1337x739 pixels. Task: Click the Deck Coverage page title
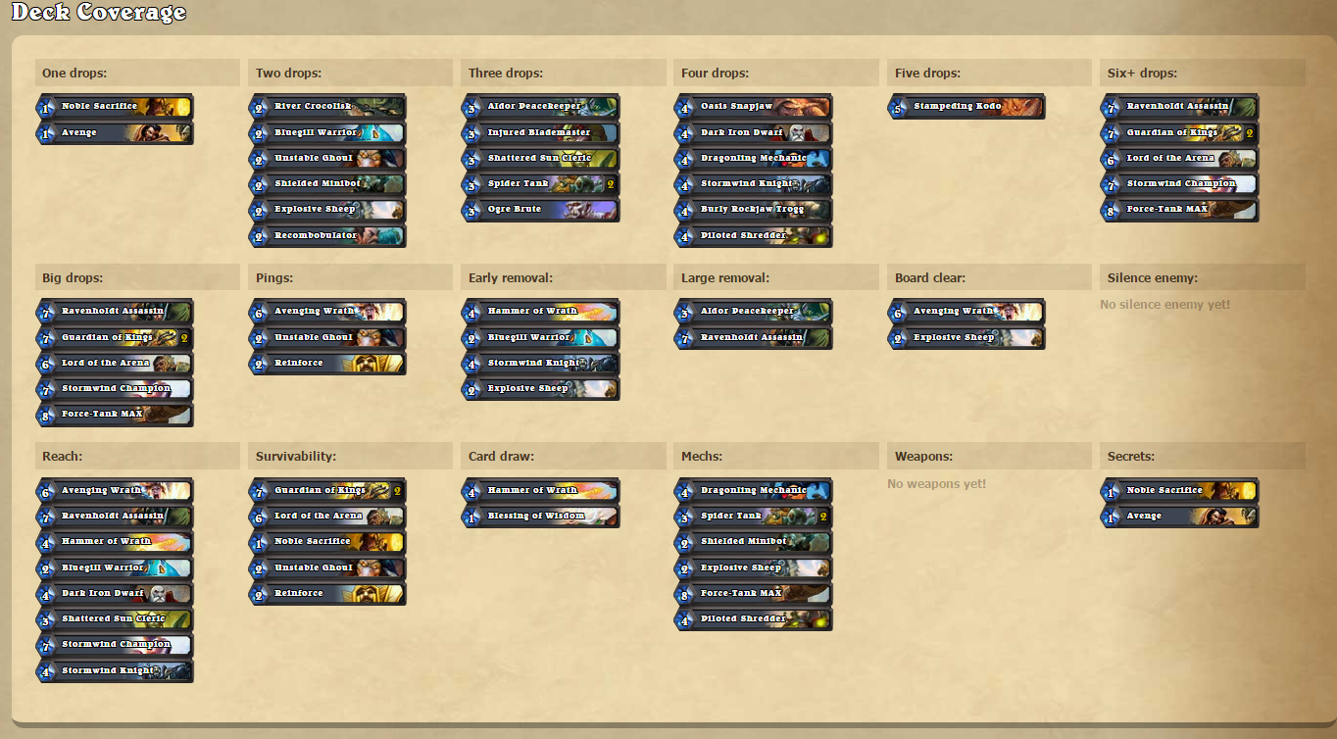[98, 13]
